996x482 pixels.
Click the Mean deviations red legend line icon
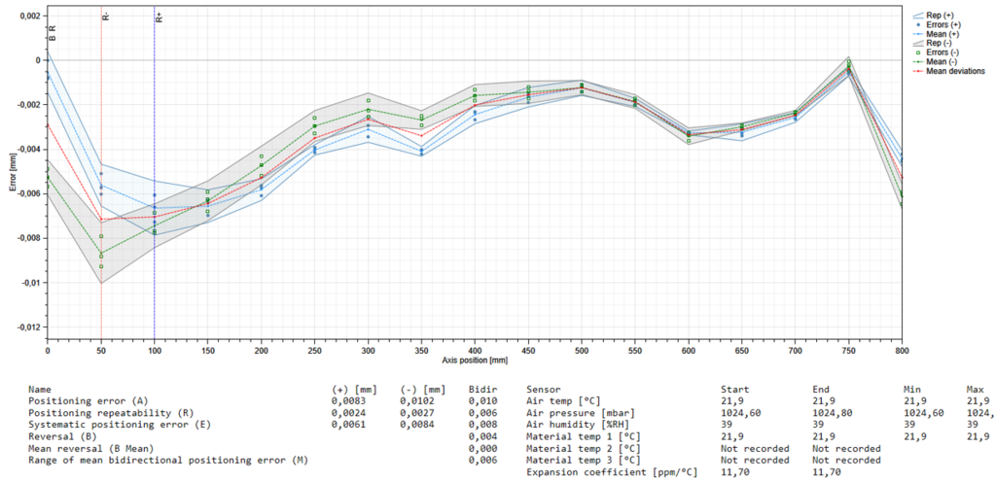917,71
